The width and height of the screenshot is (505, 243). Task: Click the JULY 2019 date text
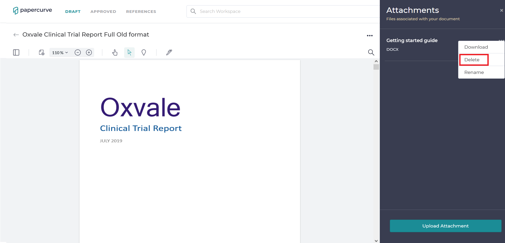(x=111, y=141)
